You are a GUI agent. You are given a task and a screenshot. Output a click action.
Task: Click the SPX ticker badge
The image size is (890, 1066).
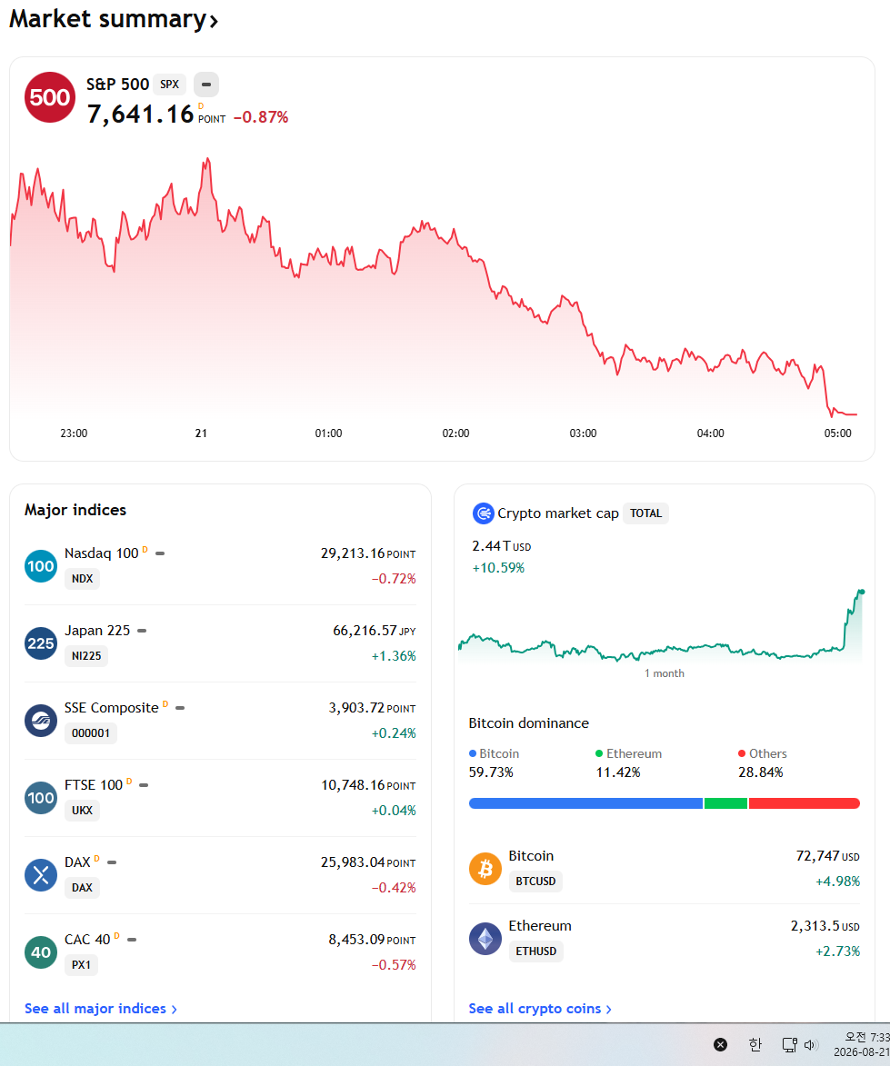(x=169, y=85)
